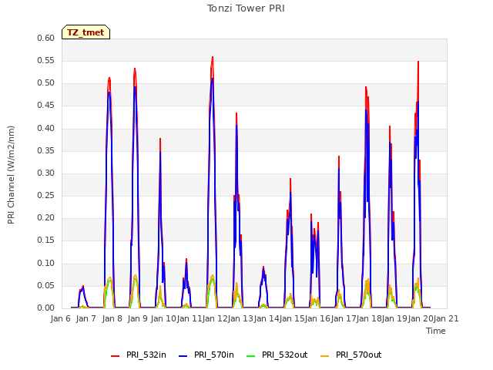Click the red PRI_532in legend swatch
This screenshot has height=370, width=493.
click(116, 356)
